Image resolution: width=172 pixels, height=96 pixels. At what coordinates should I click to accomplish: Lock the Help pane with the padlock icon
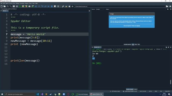(x=168, y=9)
